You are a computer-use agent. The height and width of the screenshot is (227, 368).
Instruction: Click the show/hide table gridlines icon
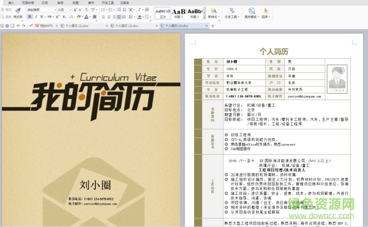click(x=147, y=9)
